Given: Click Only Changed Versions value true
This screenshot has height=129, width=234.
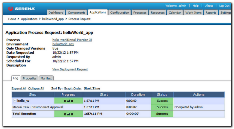Looking at the screenshot, I should 55,48.
